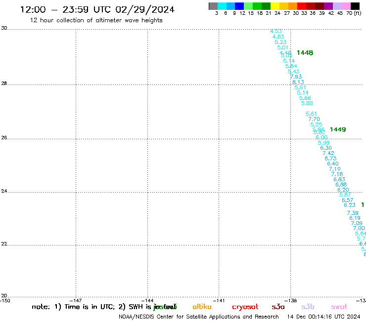Click the 6.20 wave height value
The height and width of the screenshot is (321, 366).
tap(343, 190)
